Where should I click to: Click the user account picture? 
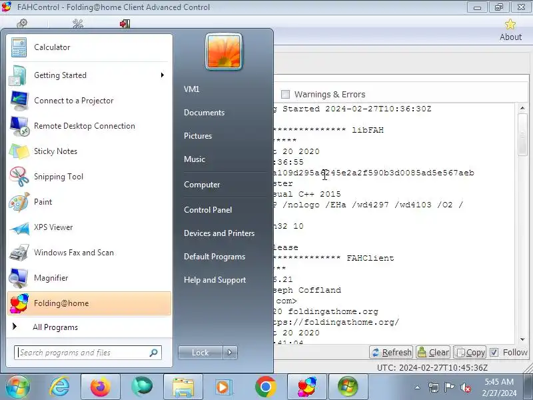point(224,52)
